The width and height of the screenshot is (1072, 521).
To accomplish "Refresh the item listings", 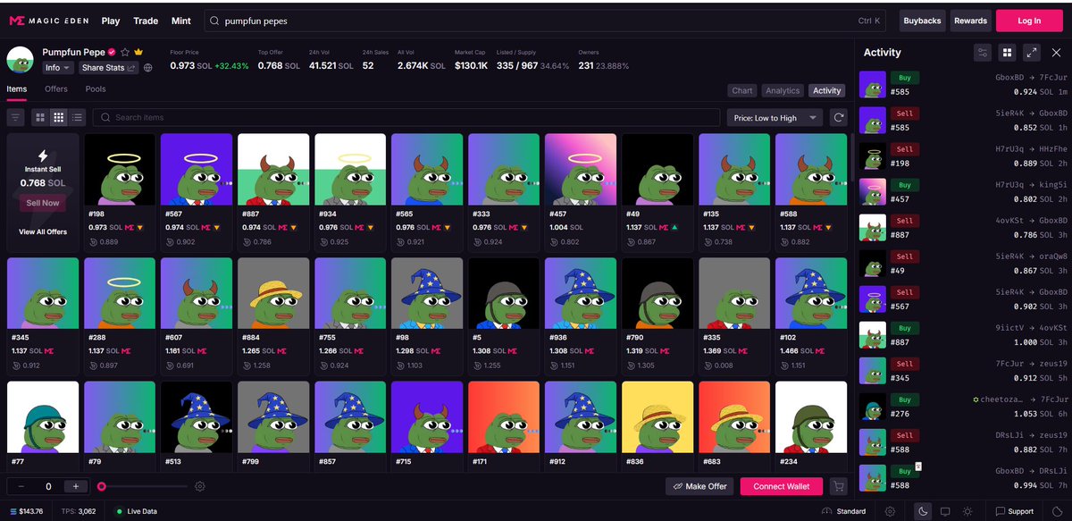I will coord(838,117).
